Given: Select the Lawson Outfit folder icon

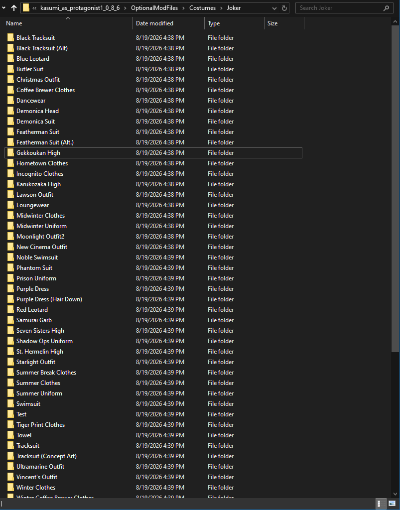Looking at the screenshot, I should click(x=11, y=195).
